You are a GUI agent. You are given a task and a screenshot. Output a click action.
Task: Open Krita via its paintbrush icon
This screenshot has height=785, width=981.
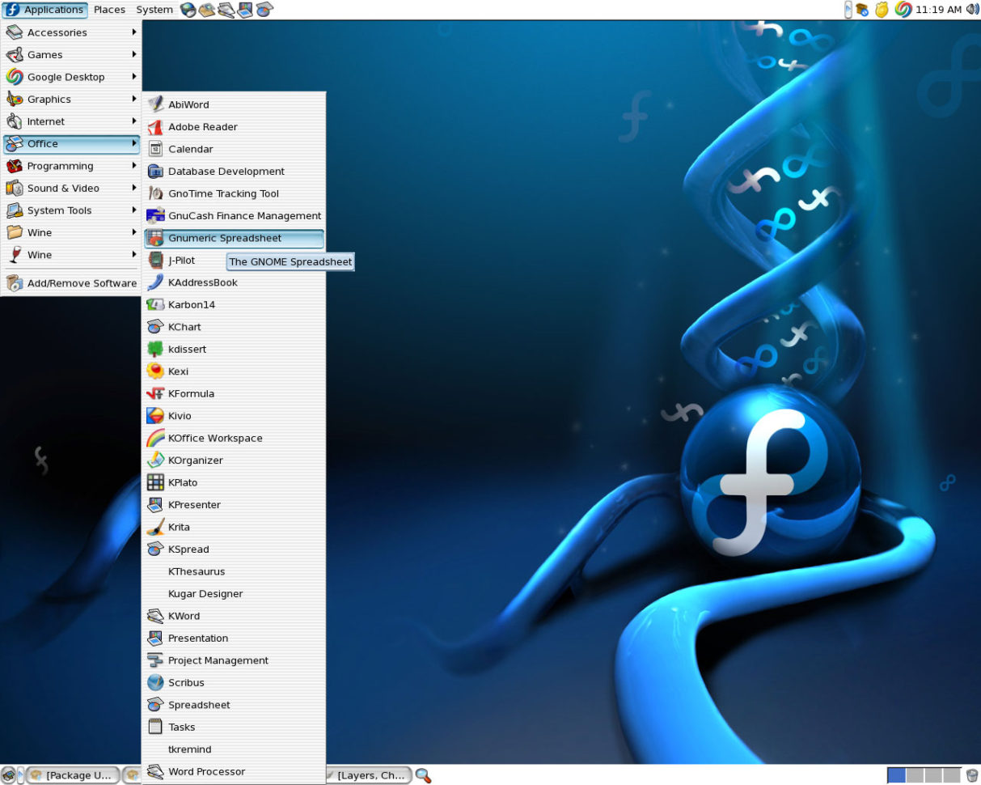click(x=155, y=527)
